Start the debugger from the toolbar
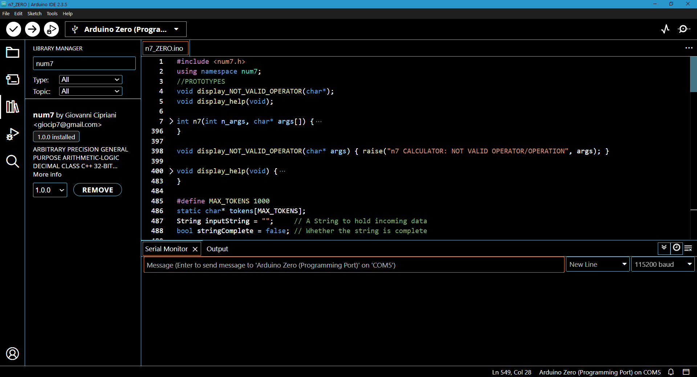Image resolution: width=697 pixels, height=377 pixels. [51, 29]
